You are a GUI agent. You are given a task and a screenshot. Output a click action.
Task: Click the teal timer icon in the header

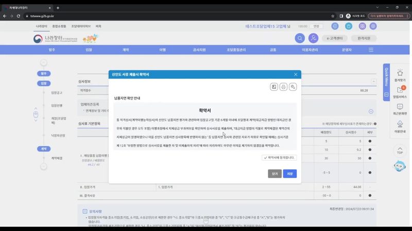[349, 26]
